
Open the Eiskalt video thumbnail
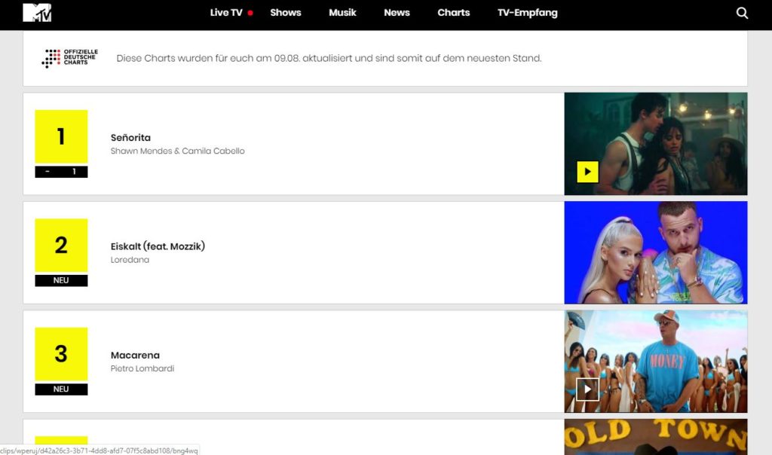pyautogui.click(x=656, y=252)
